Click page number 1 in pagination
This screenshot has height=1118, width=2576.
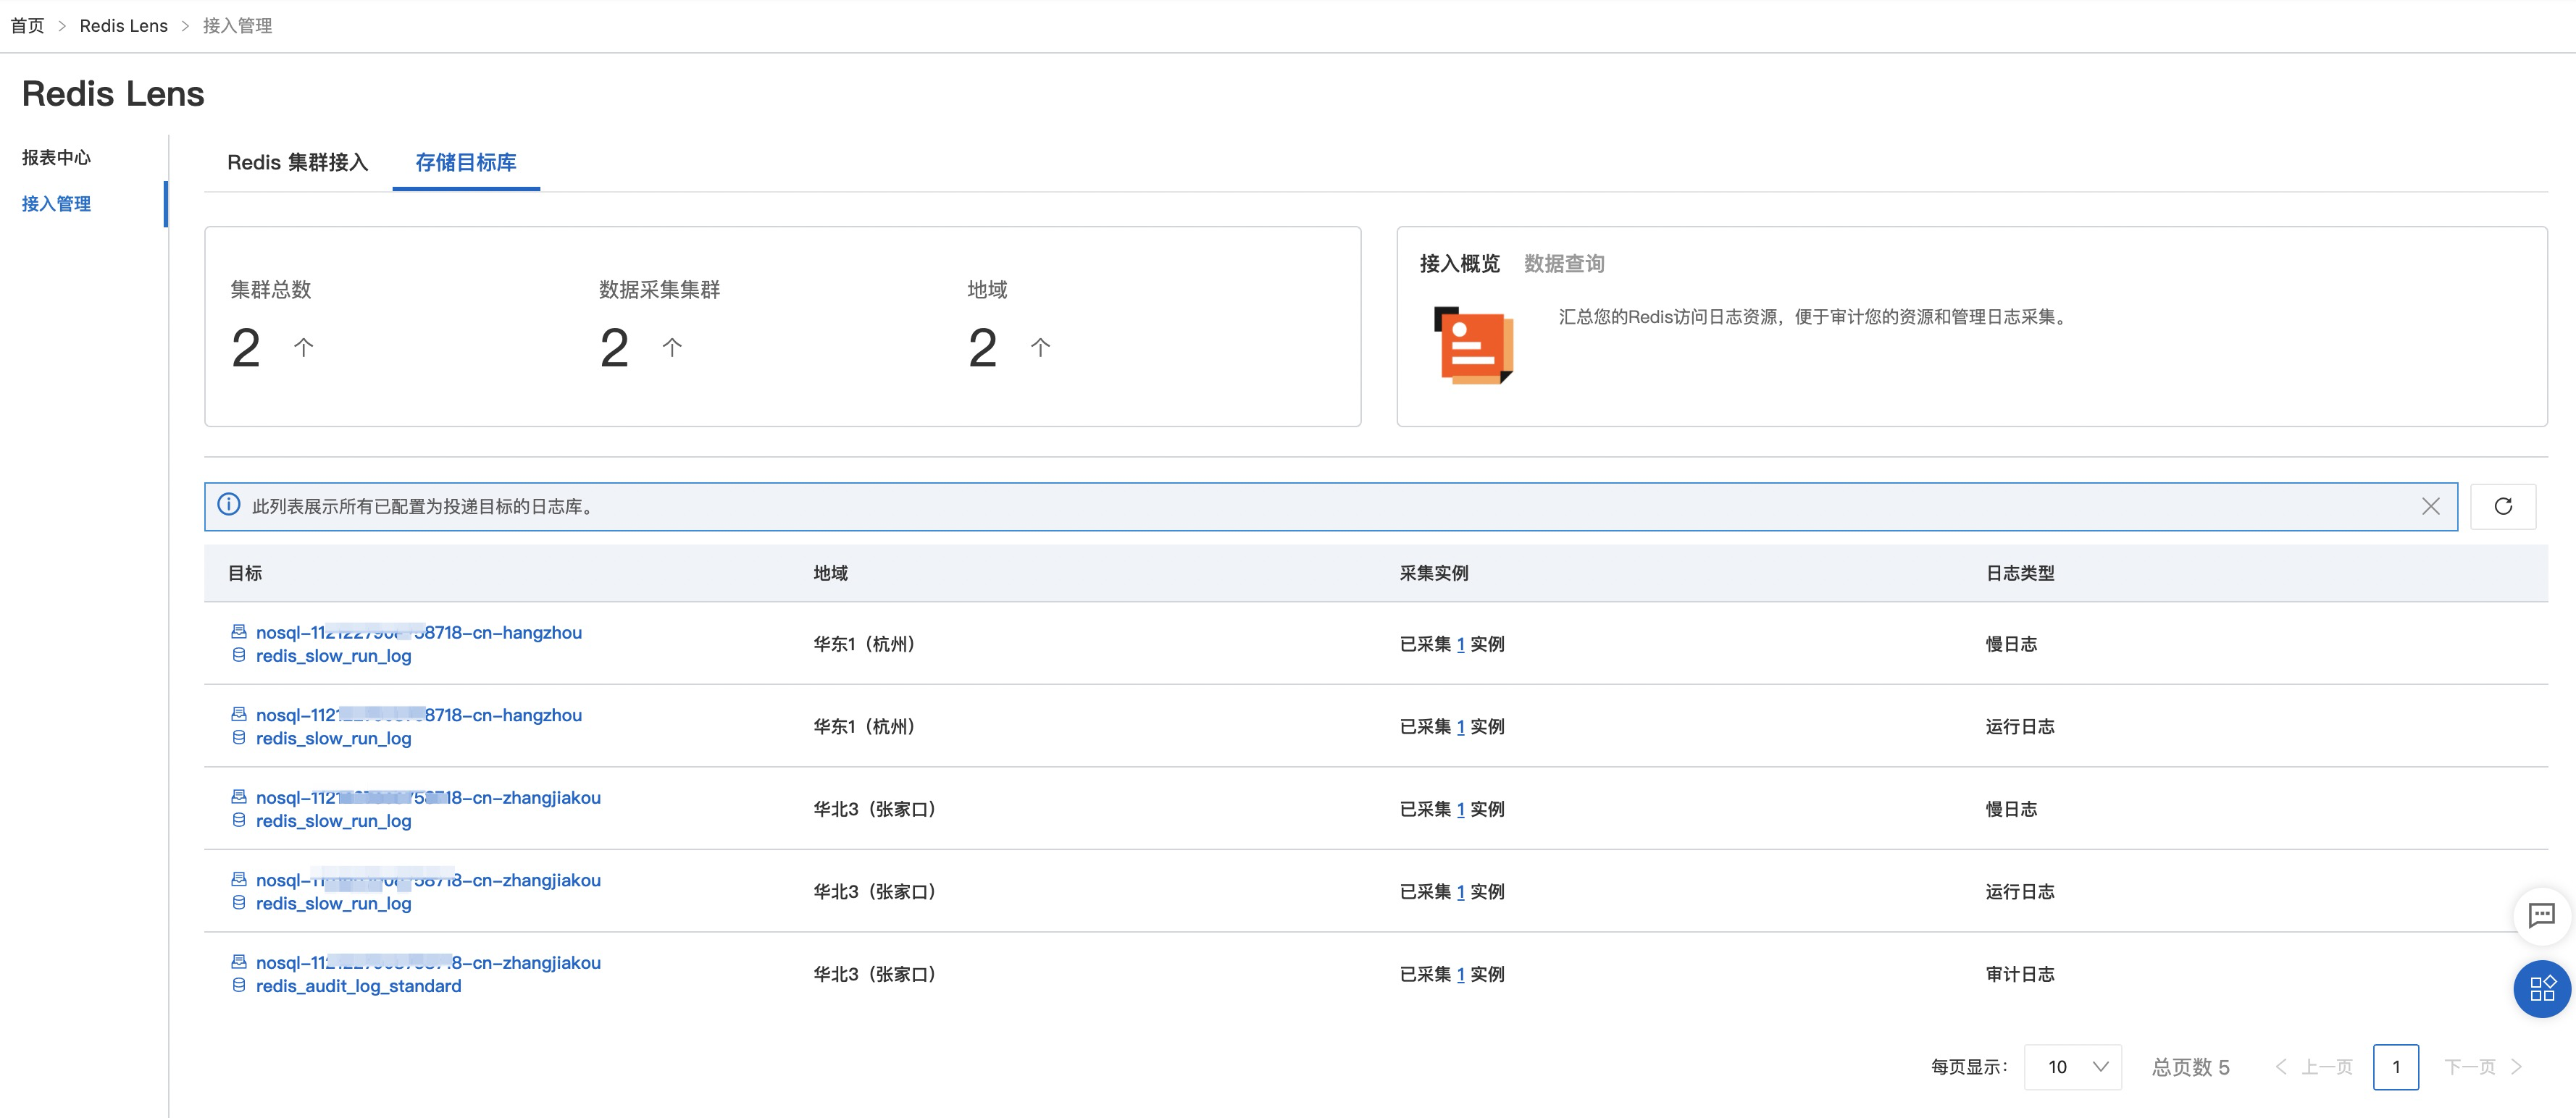(x=2396, y=1067)
